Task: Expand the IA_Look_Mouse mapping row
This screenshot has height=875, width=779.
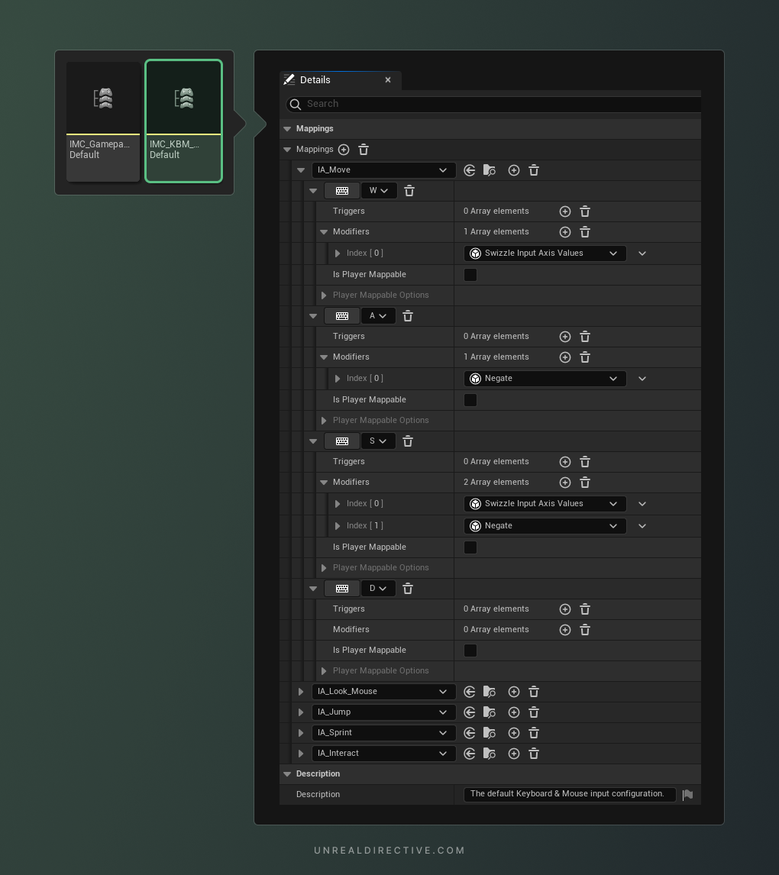Action: coord(301,692)
